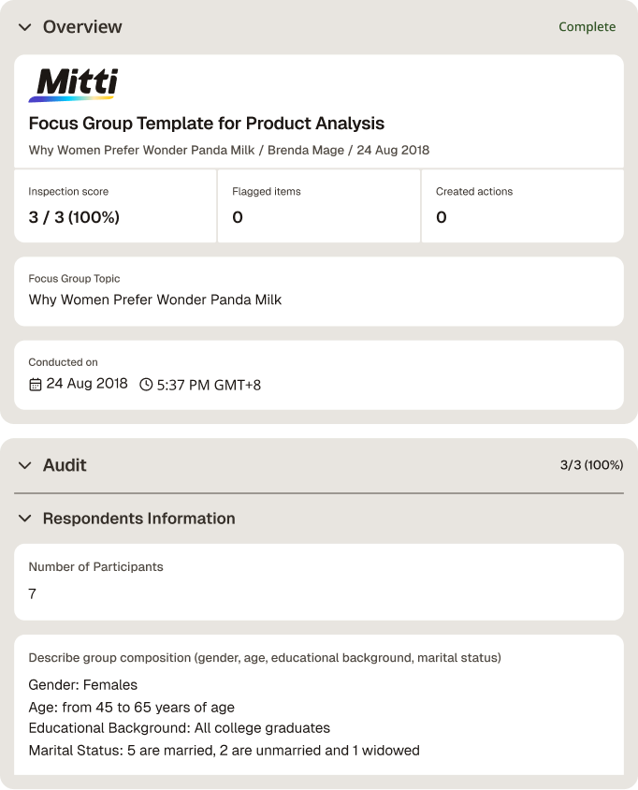Screen dimensions: 638x790
Task: Click the clock icon beside 5:37 PM
Action: pos(146,385)
